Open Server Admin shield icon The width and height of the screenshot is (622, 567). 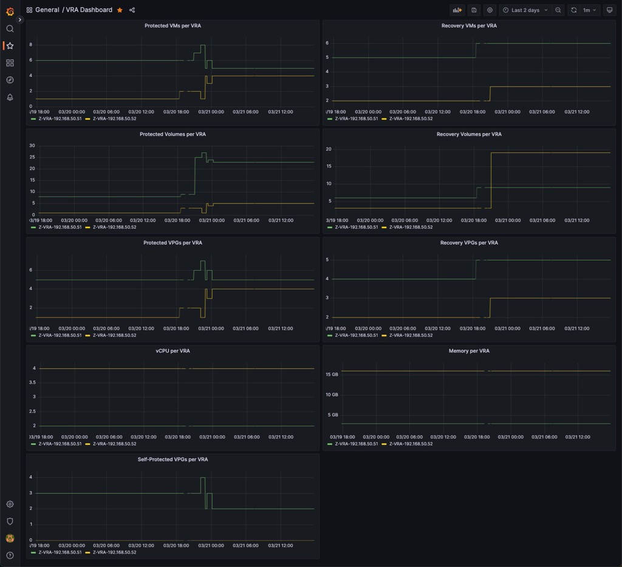[10, 521]
